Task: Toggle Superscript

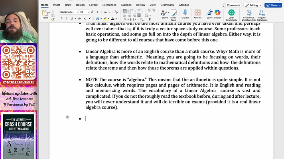Action: (90, 18)
